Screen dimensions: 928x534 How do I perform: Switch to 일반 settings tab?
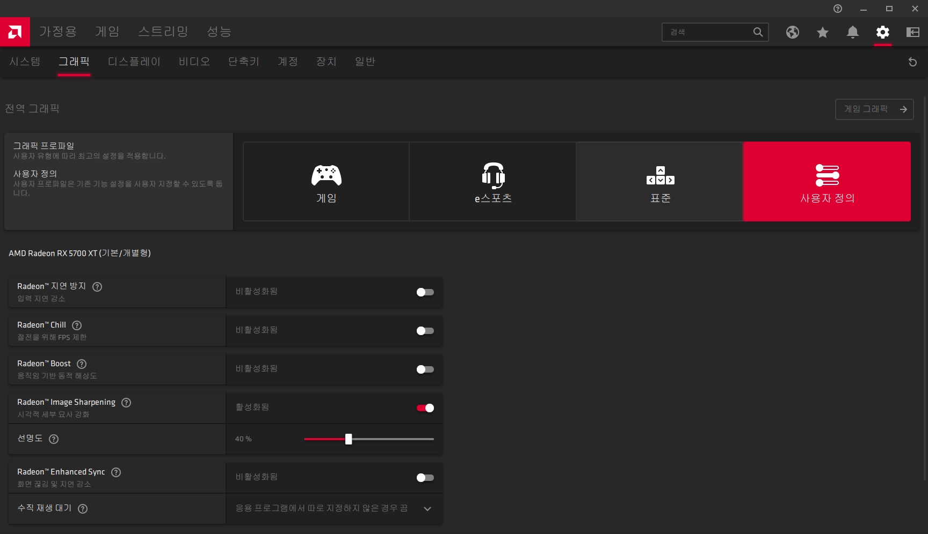365,62
